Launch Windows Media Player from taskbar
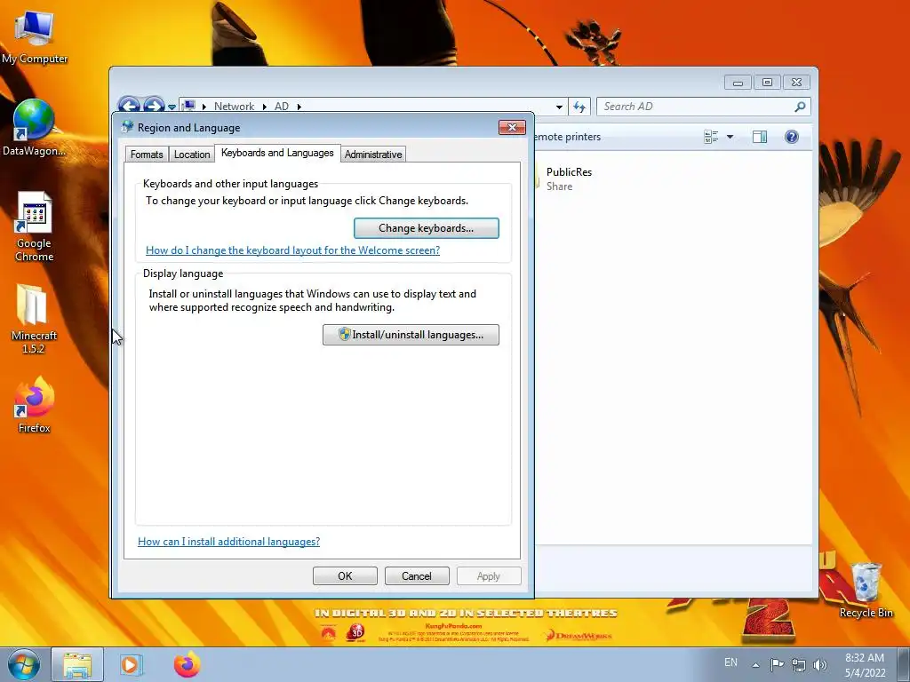 click(x=132, y=664)
